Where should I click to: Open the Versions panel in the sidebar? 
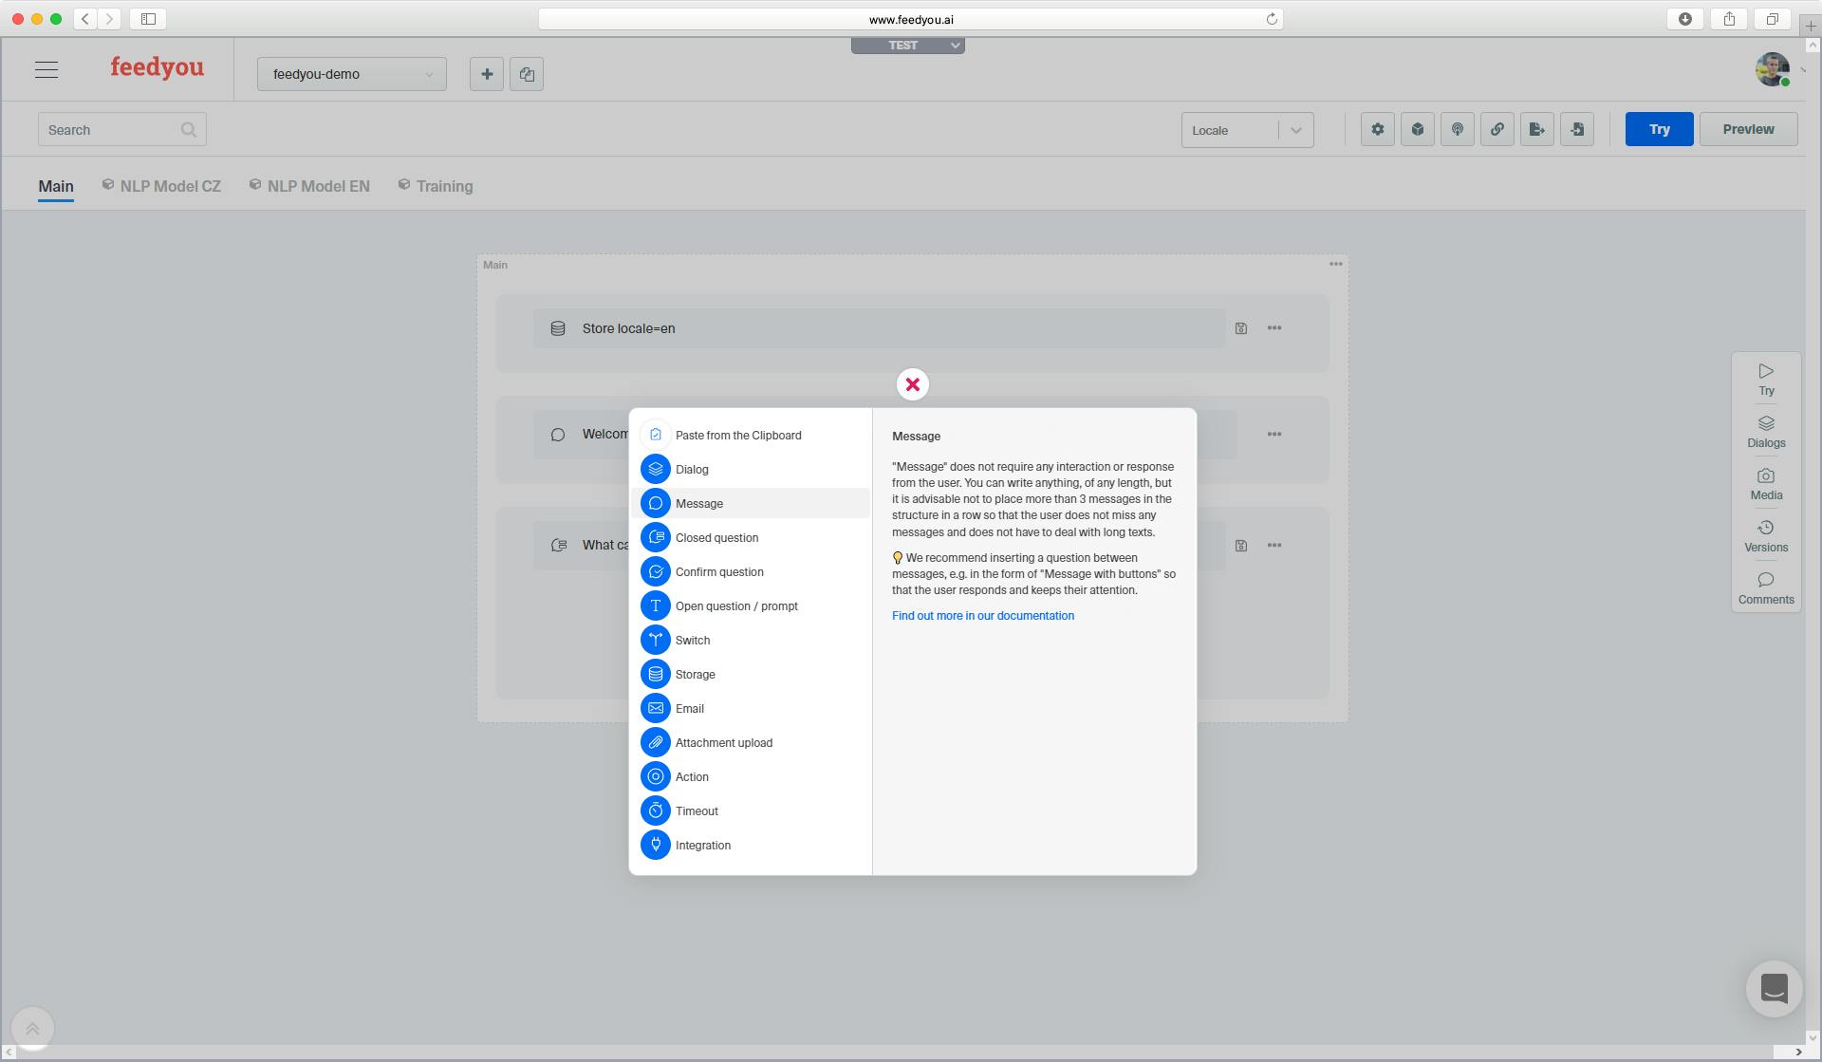pos(1766,535)
